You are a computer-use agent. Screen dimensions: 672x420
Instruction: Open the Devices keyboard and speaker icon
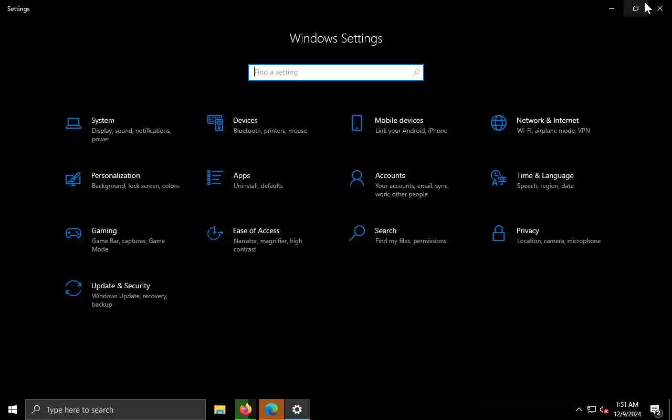pos(215,123)
